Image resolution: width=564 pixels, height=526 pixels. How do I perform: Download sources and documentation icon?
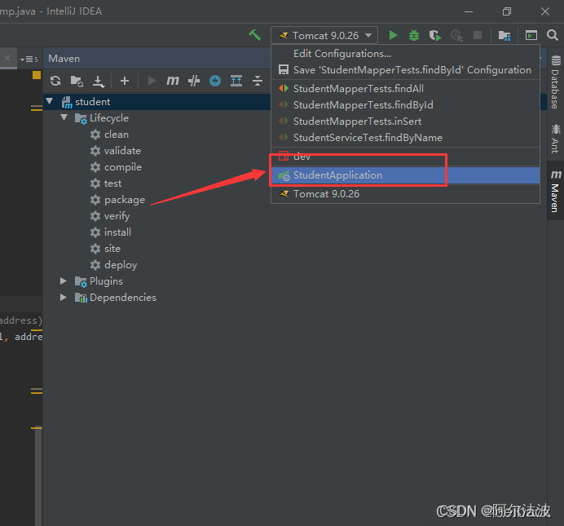(98, 82)
